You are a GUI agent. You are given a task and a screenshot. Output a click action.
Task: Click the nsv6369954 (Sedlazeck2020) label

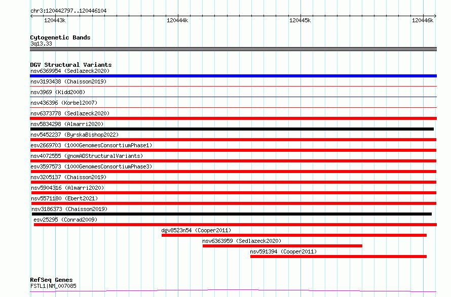[x=70, y=71]
